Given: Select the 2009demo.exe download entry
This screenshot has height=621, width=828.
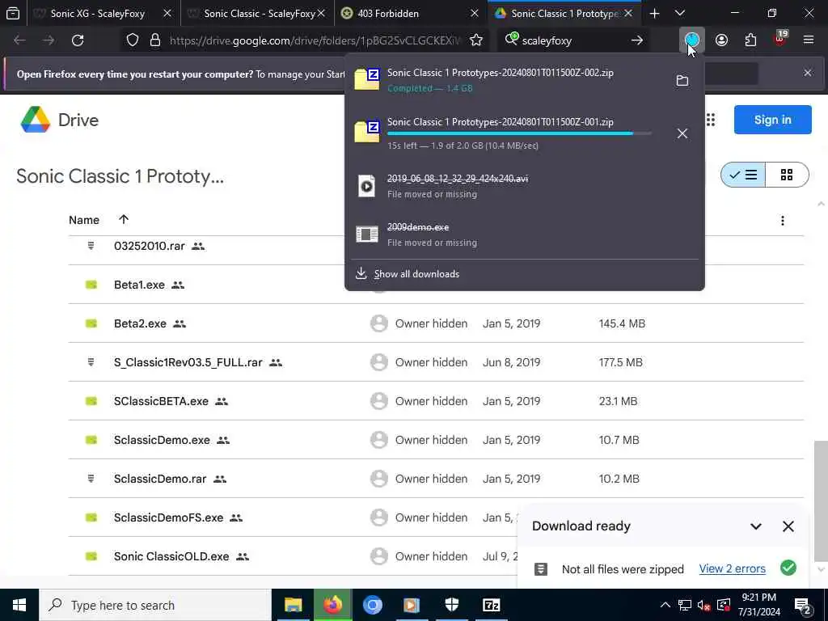Looking at the screenshot, I should tap(524, 234).
